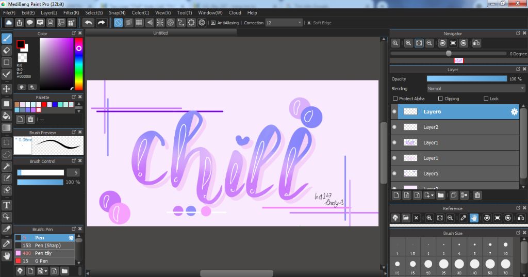Enable curve snap icon
This screenshot has height=277, width=528.
181,23
